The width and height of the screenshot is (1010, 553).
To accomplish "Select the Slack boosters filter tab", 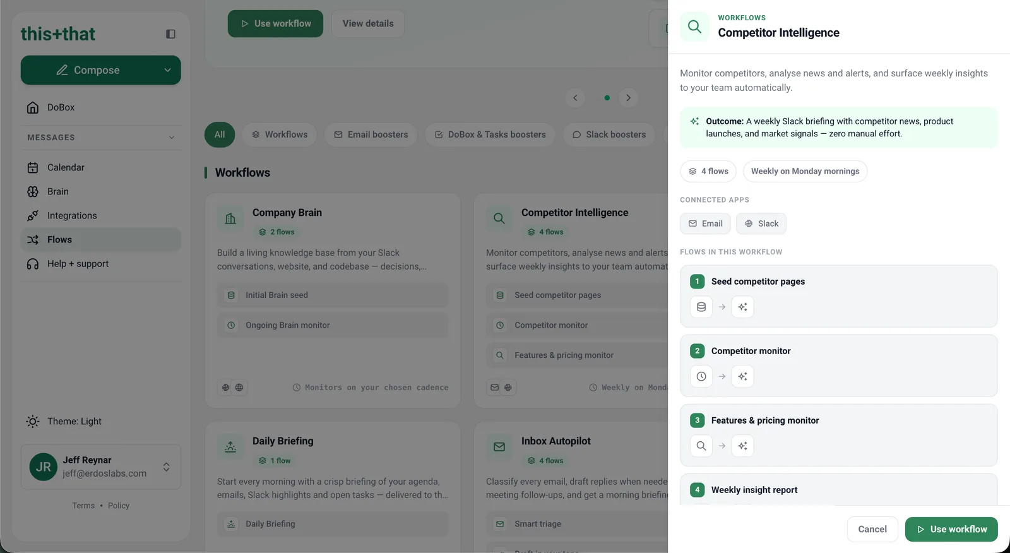I will 609,134.
